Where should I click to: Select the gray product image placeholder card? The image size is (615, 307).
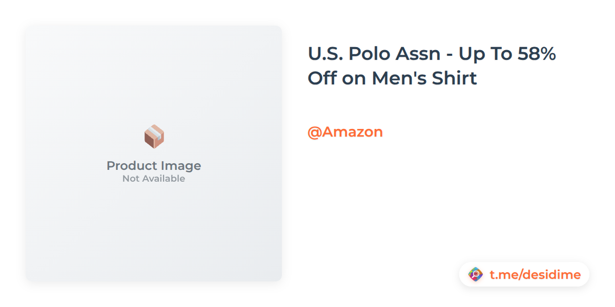tap(154, 230)
